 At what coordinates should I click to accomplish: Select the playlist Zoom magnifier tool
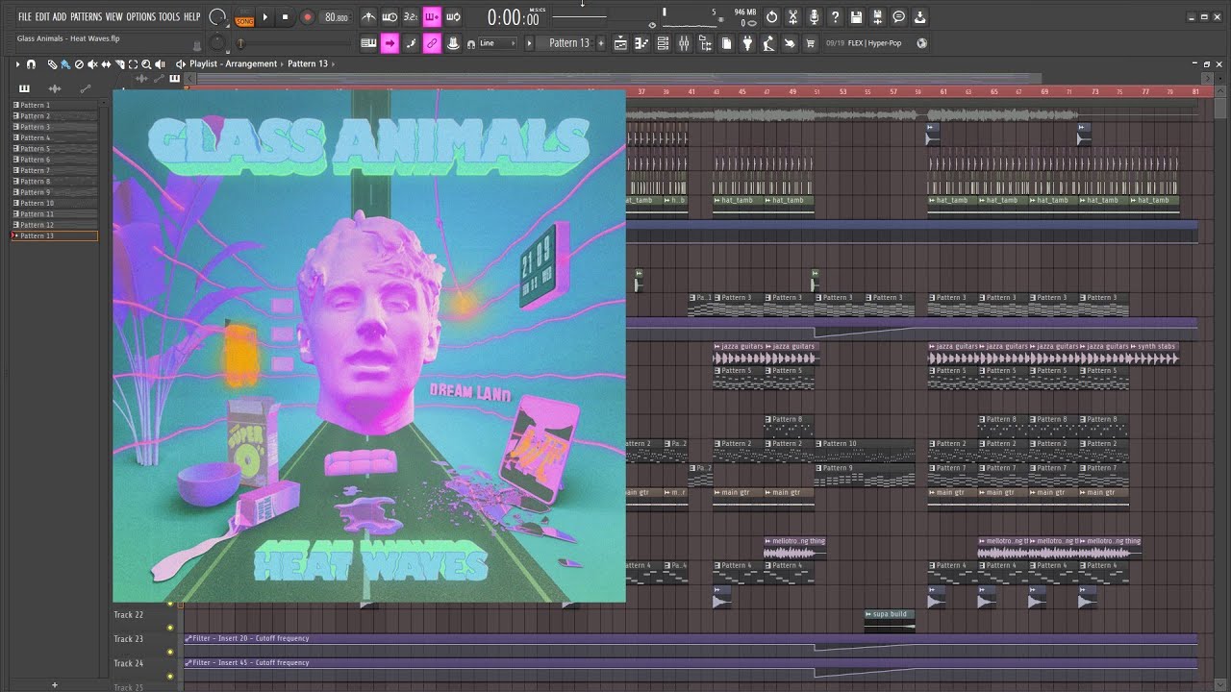(x=146, y=63)
